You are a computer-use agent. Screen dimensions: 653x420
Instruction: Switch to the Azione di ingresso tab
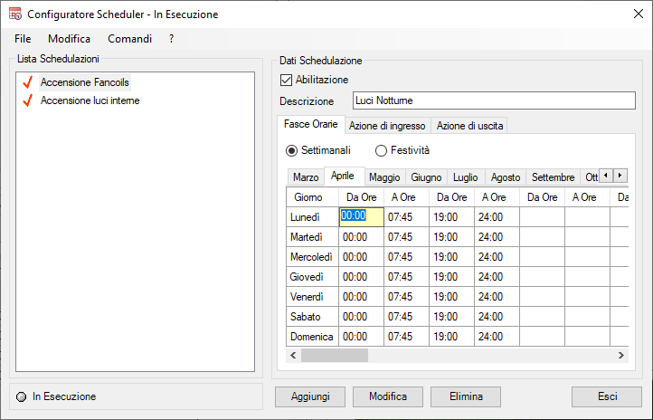tap(387, 126)
